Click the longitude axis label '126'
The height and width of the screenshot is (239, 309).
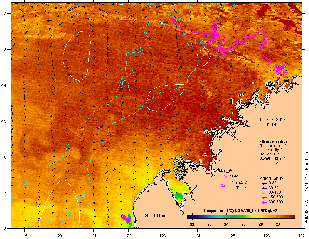coord(267,236)
